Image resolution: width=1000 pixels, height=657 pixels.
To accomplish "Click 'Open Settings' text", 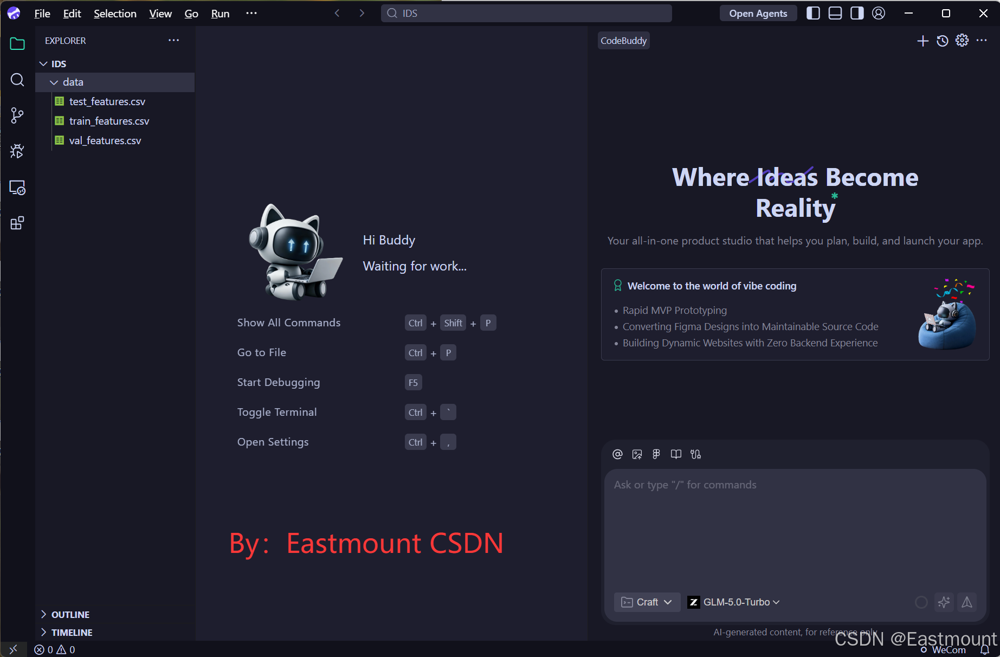I will 273,442.
